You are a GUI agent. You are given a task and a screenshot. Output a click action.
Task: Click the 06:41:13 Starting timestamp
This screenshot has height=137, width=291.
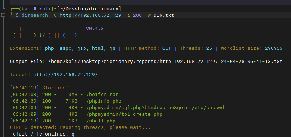(x=25, y=88)
